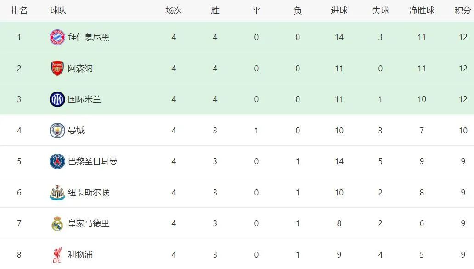Click the Paris Saint-Germain club crest
This screenshot has width=474, height=269.
coord(57,161)
